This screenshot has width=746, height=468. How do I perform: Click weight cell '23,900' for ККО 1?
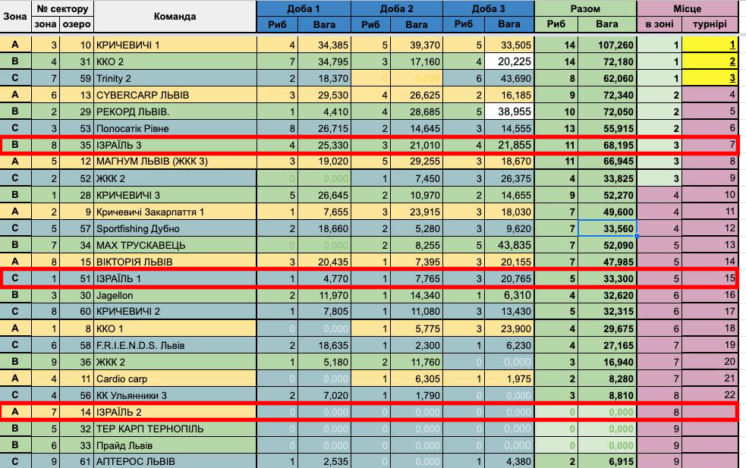coord(509,328)
